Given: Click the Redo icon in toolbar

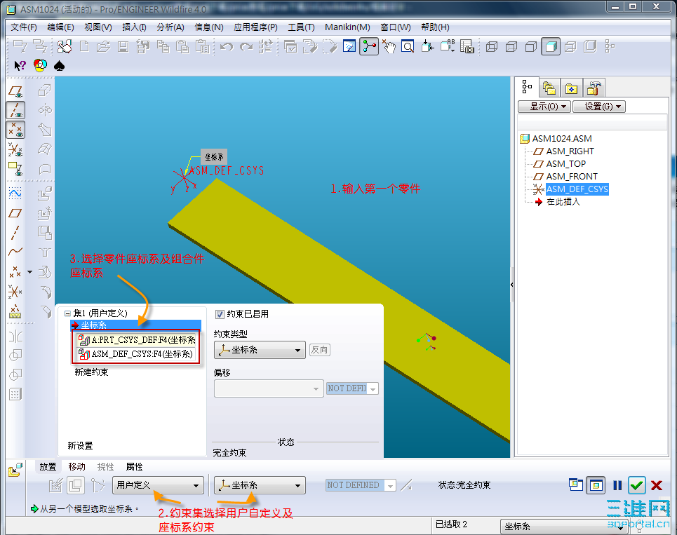Looking at the screenshot, I should pos(246,46).
